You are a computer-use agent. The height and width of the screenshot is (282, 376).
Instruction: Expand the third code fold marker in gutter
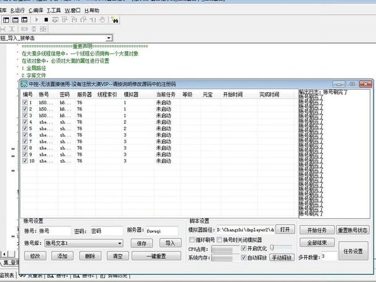(13, 171)
